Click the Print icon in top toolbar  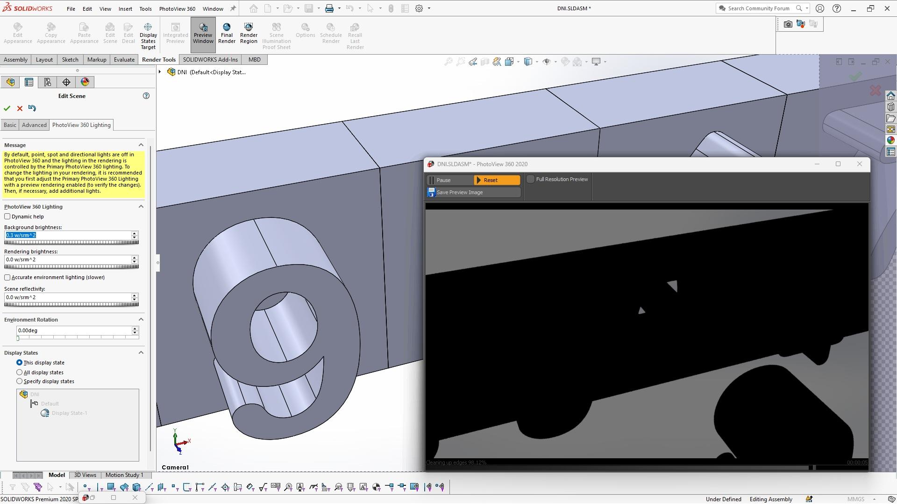click(329, 8)
